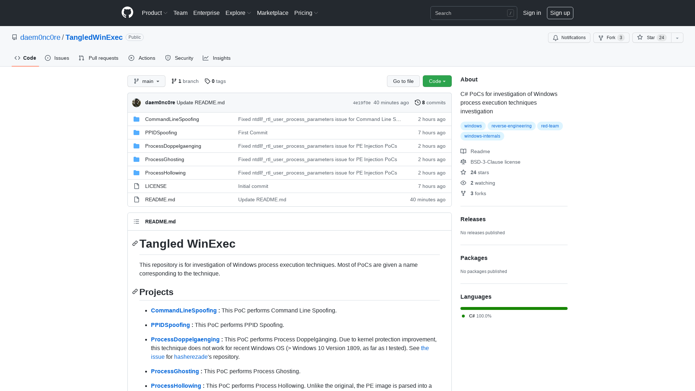Click the CommandLineSpoofing folder icon
The height and width of the screenshot is (391, 695).
point(136,119)
